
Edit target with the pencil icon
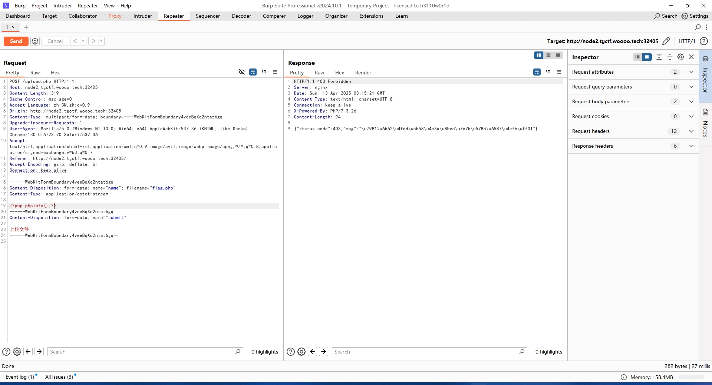[x=666, y=41]
